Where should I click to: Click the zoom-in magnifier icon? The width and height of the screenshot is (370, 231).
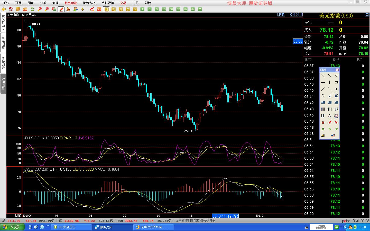point(40,9)
